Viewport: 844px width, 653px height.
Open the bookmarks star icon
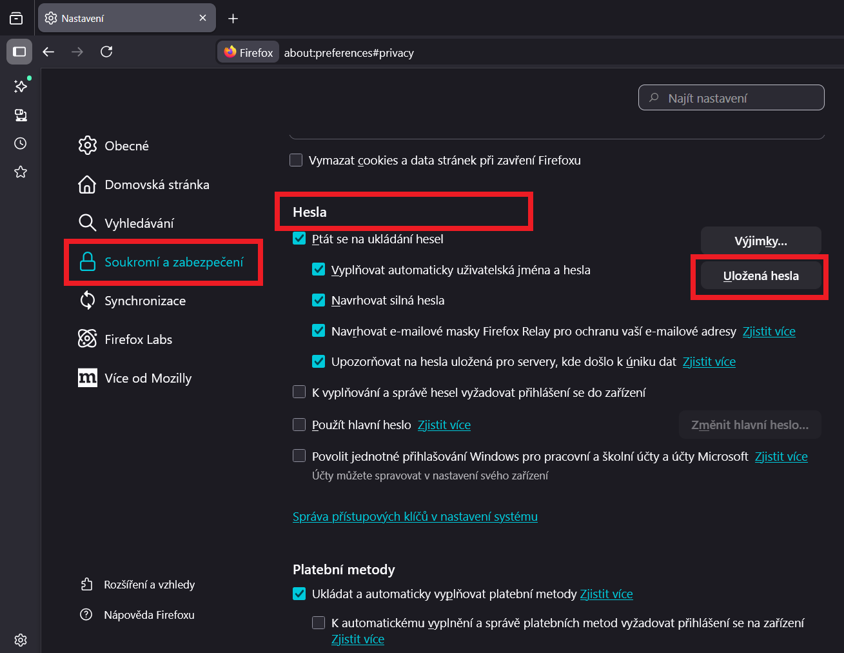point(21,172)
